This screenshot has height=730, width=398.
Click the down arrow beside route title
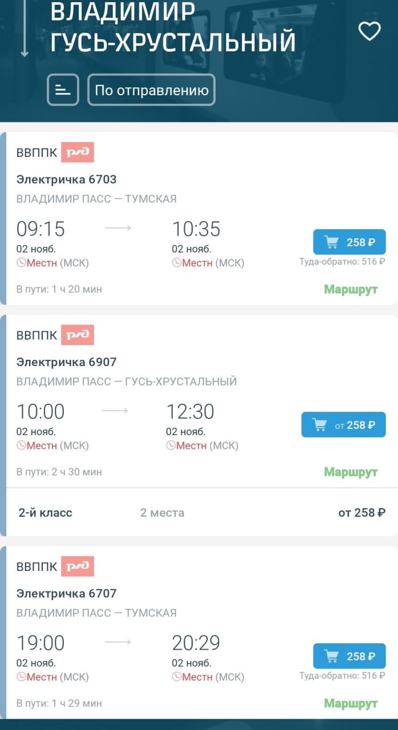pyautogui.click(x=24, y=29)
